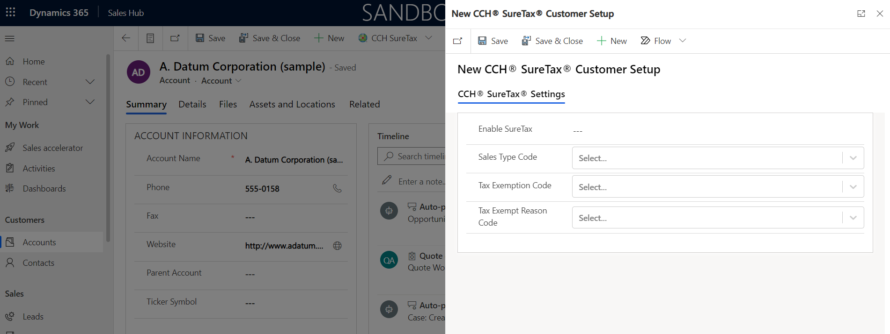The width and height of the screenshot is (890, 334).
Task: Select Accounts under Customers
Action: tap(51, 242)
